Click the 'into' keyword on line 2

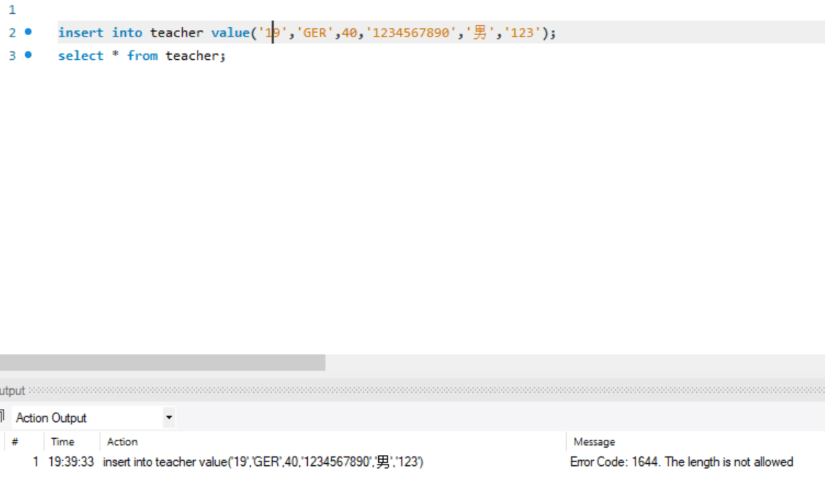[127, 33]
